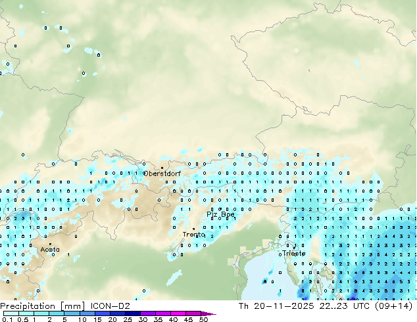Click the ICON-D2 model name
Image resolution: width=417 pixels, height=322 pixels.
coord(110,306)
